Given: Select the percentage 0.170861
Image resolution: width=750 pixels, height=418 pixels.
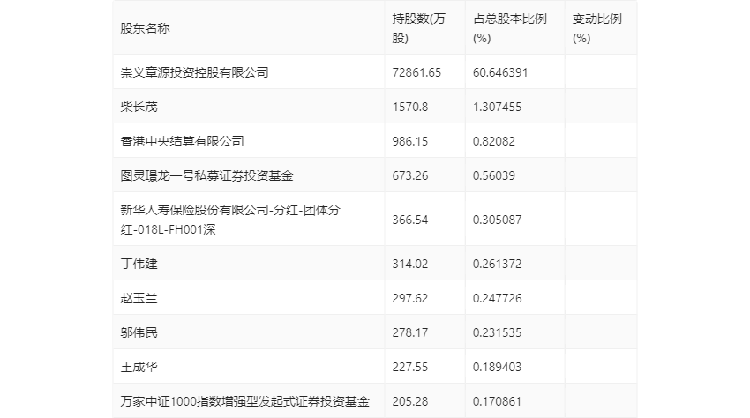Looking at the screenshot, I should (497, 401).
